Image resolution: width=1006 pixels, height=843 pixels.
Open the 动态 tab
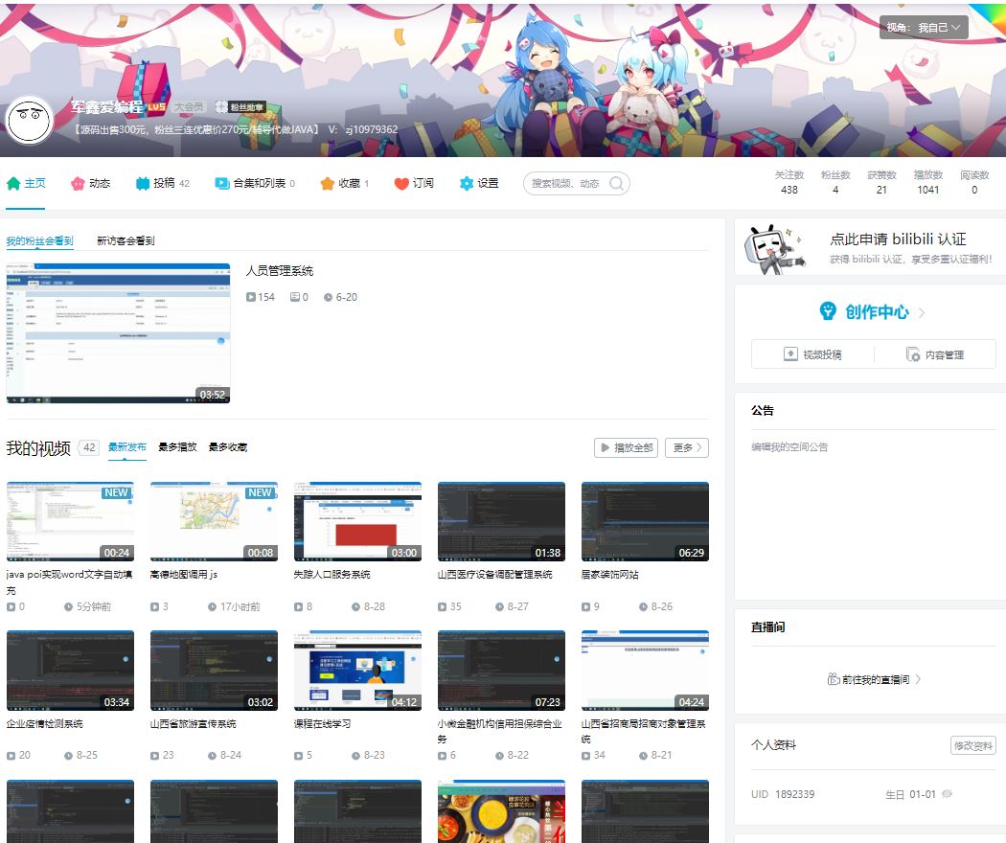click(x=90, y=184)
